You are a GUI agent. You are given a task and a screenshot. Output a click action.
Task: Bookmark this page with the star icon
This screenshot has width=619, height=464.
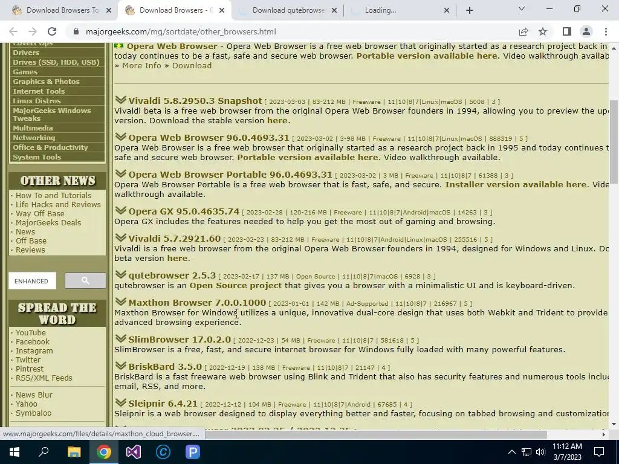click(543, 31)
